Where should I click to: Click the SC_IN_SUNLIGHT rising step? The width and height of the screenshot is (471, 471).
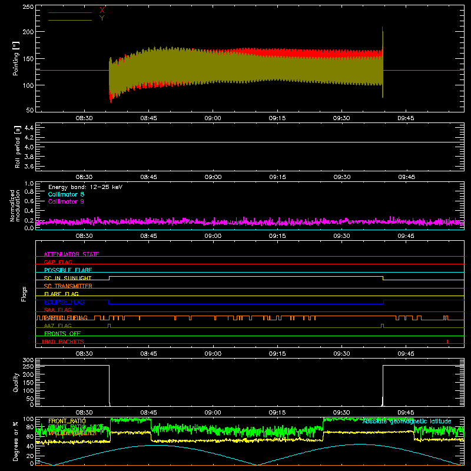[110, 278]
